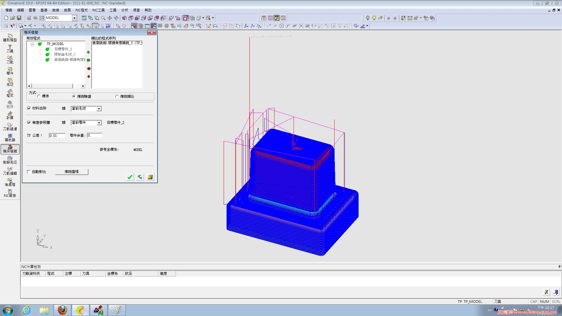Toggle the 材料去除 checkbox

point(29,108)
